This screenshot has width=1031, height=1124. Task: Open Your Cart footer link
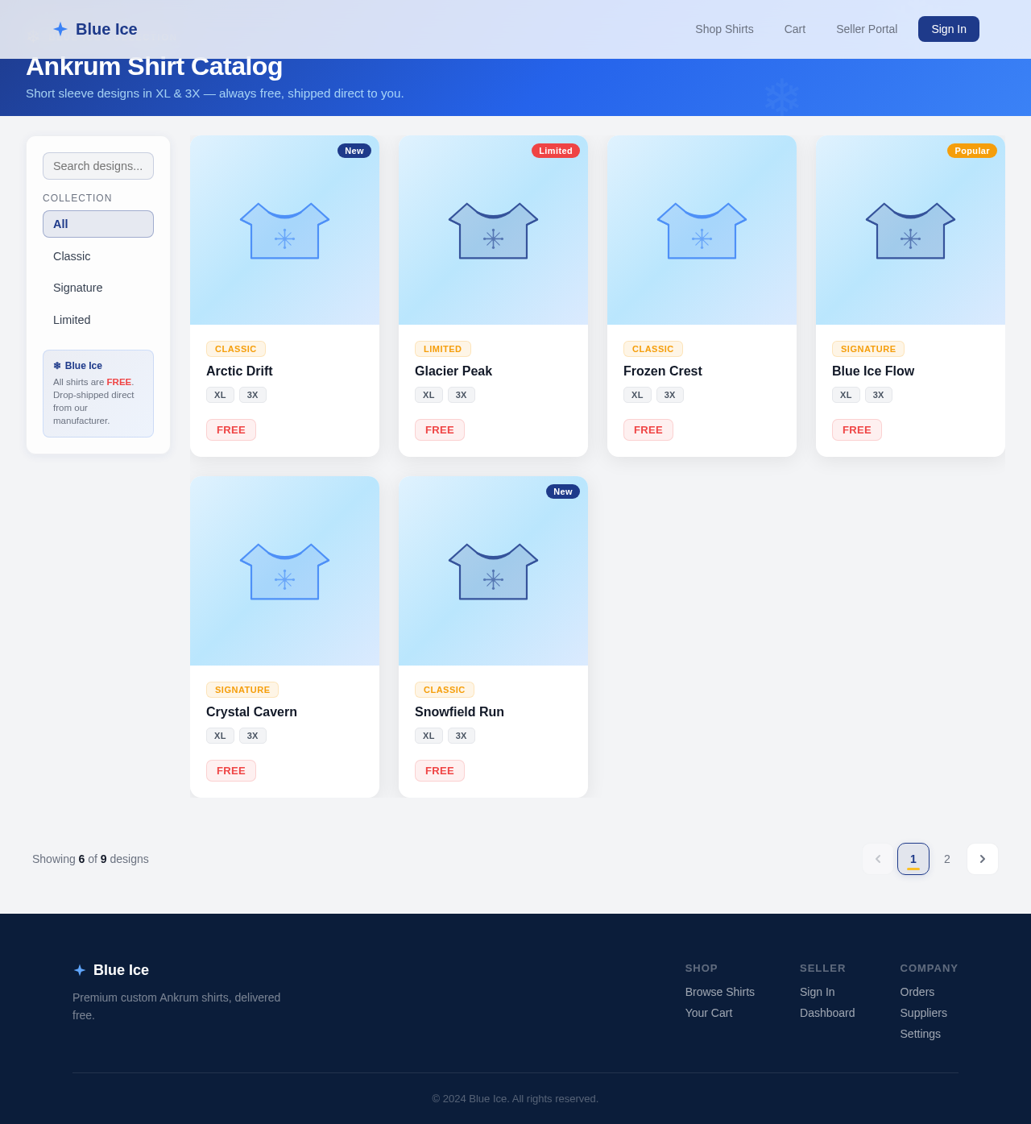tap(709, 1013)
